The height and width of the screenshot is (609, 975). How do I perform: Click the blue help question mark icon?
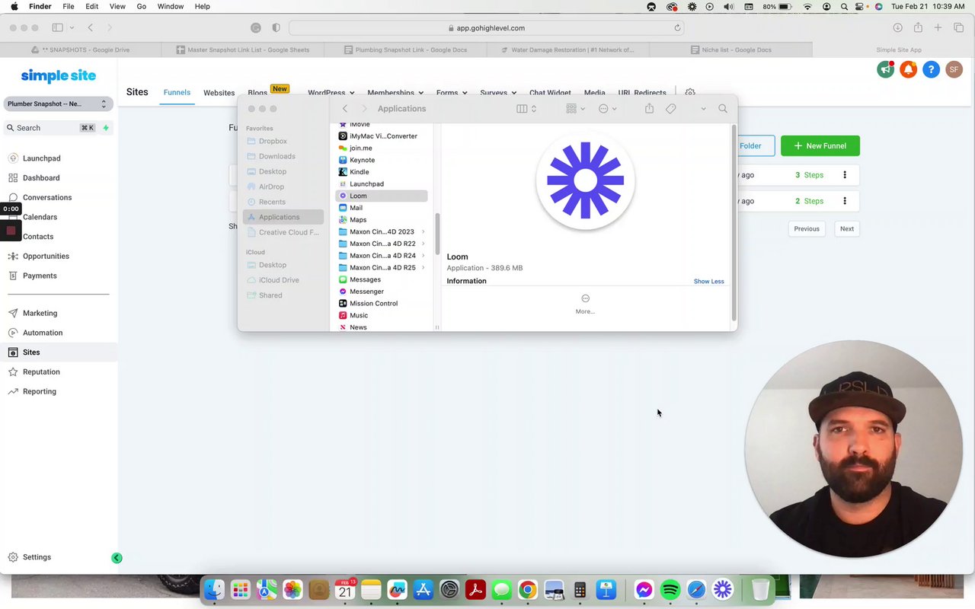931,69
